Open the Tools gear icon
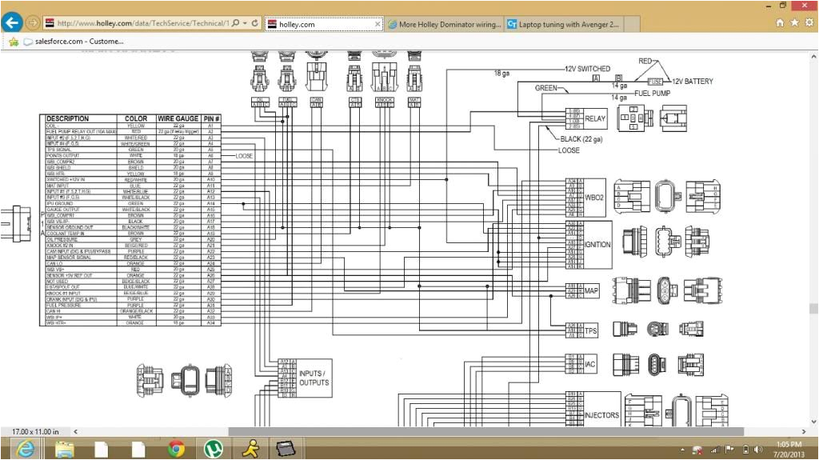Screen dimensions: 819x460 click(808, 24)
